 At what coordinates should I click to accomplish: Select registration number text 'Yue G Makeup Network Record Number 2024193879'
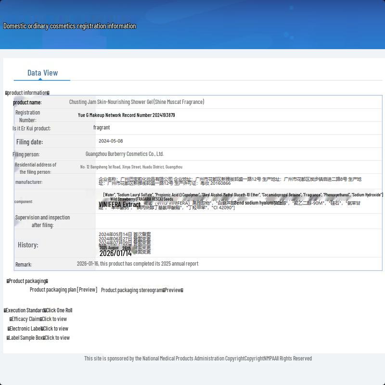coord(127,115)
